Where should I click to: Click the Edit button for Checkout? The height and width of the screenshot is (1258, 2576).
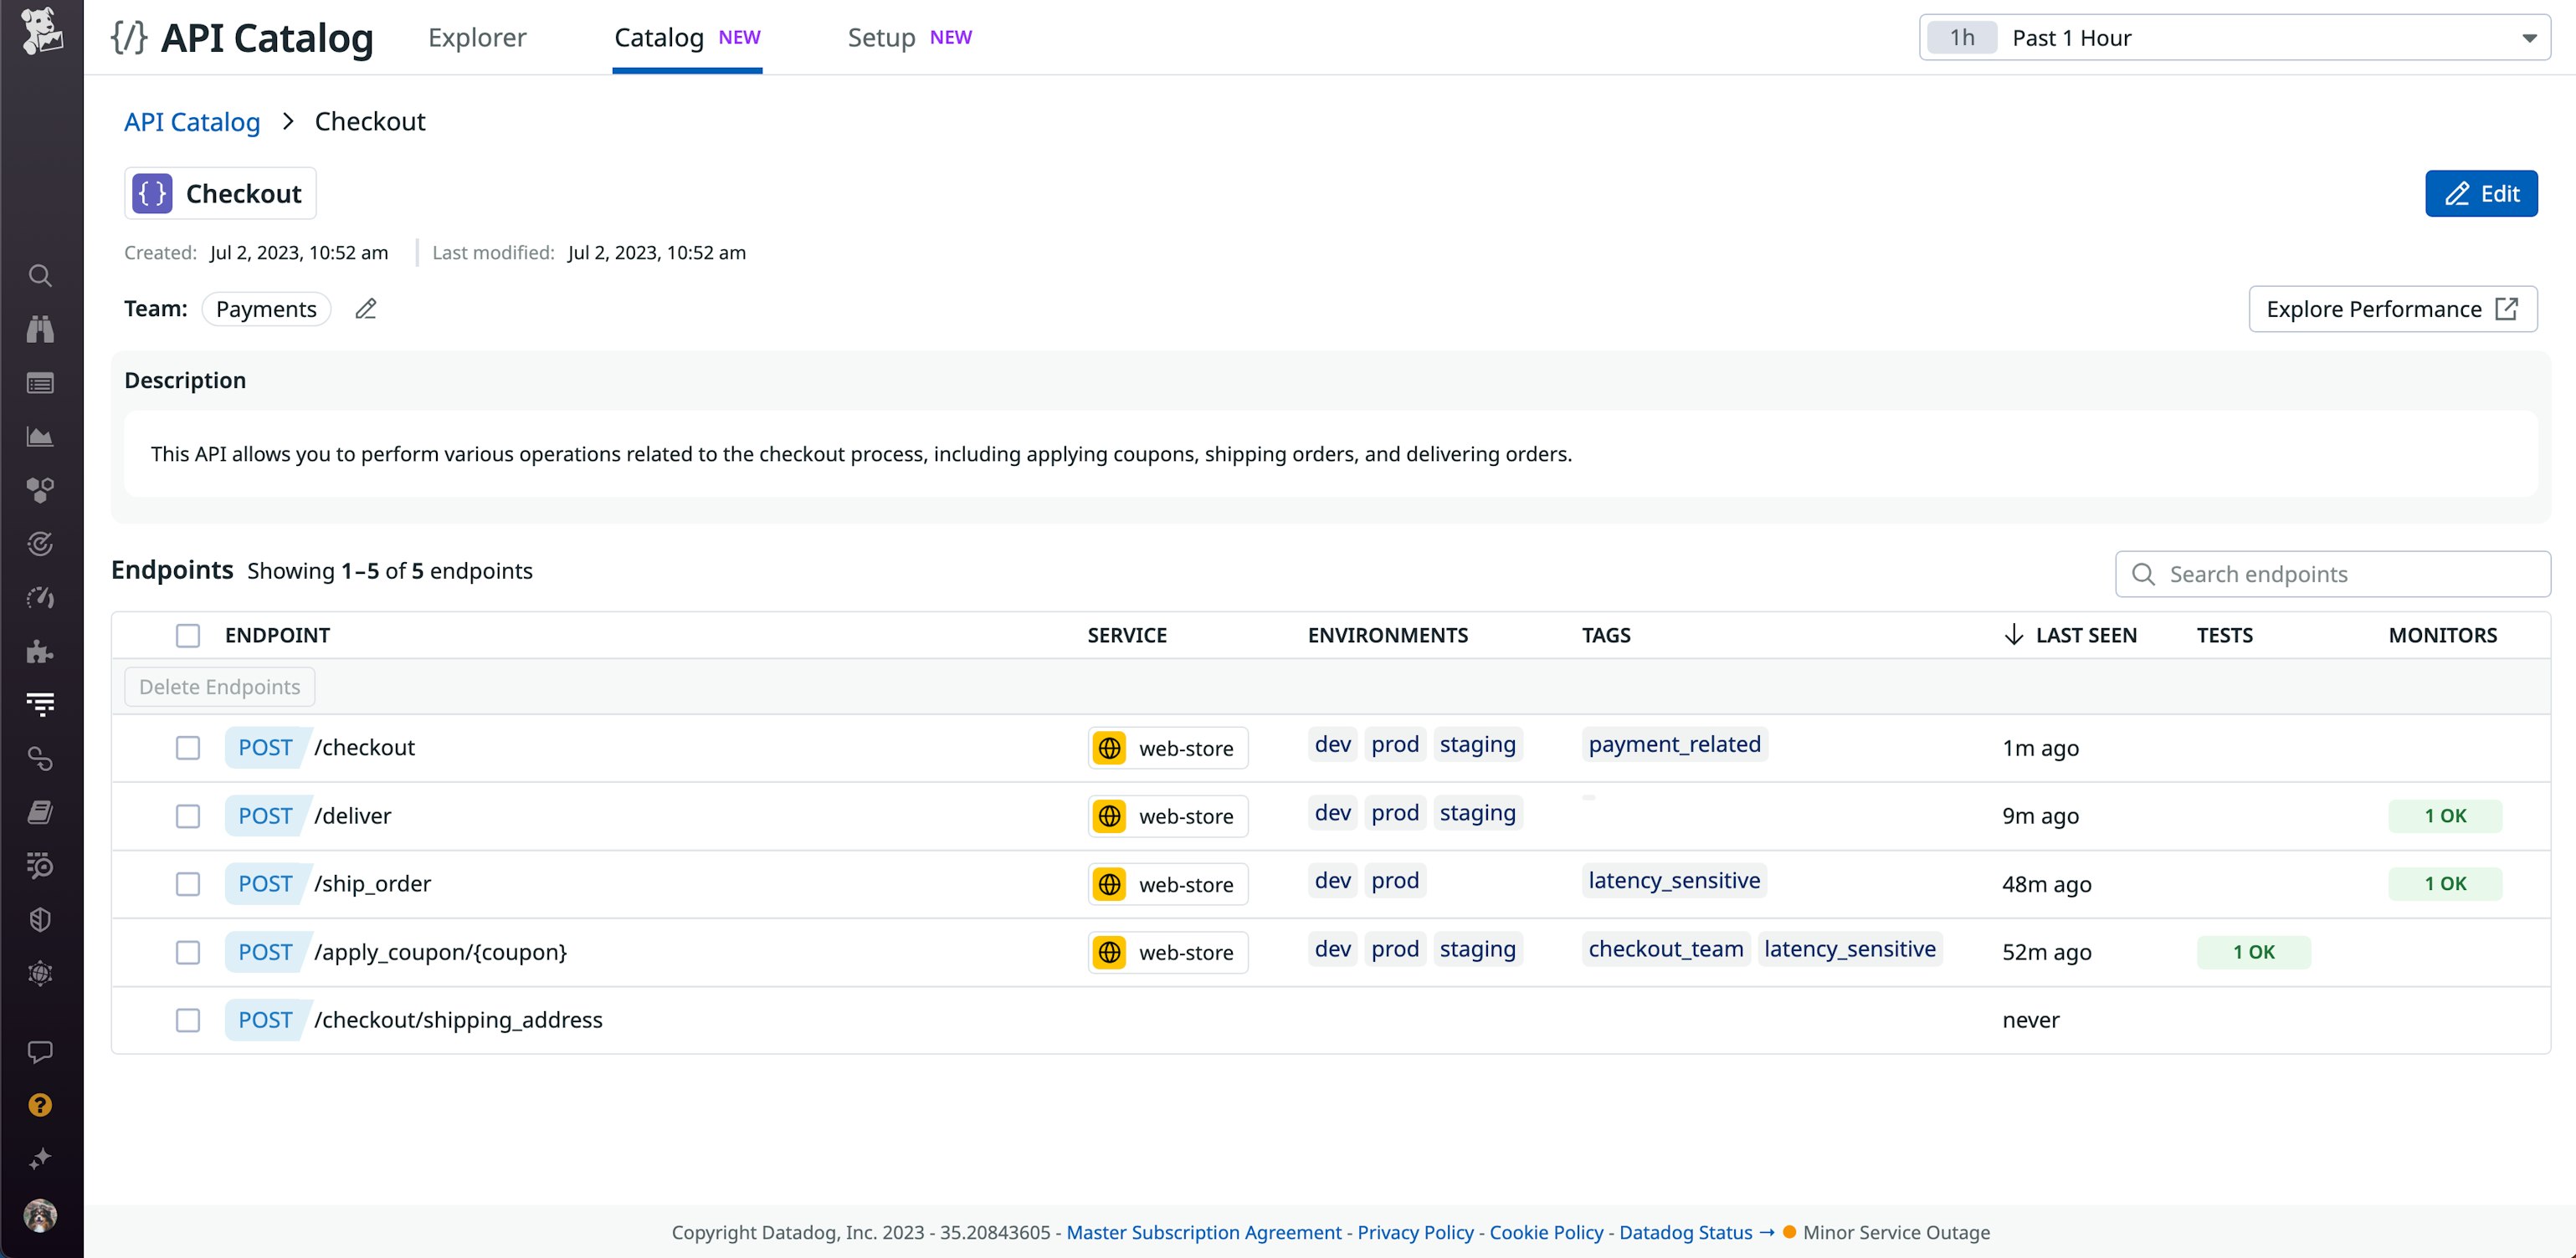(x=2481, y=193)
